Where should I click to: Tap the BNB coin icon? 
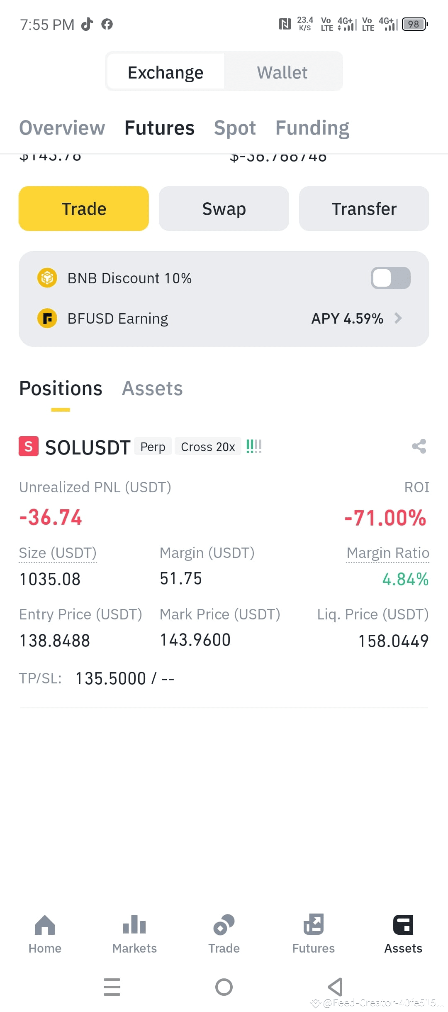[x=47, y=278]
